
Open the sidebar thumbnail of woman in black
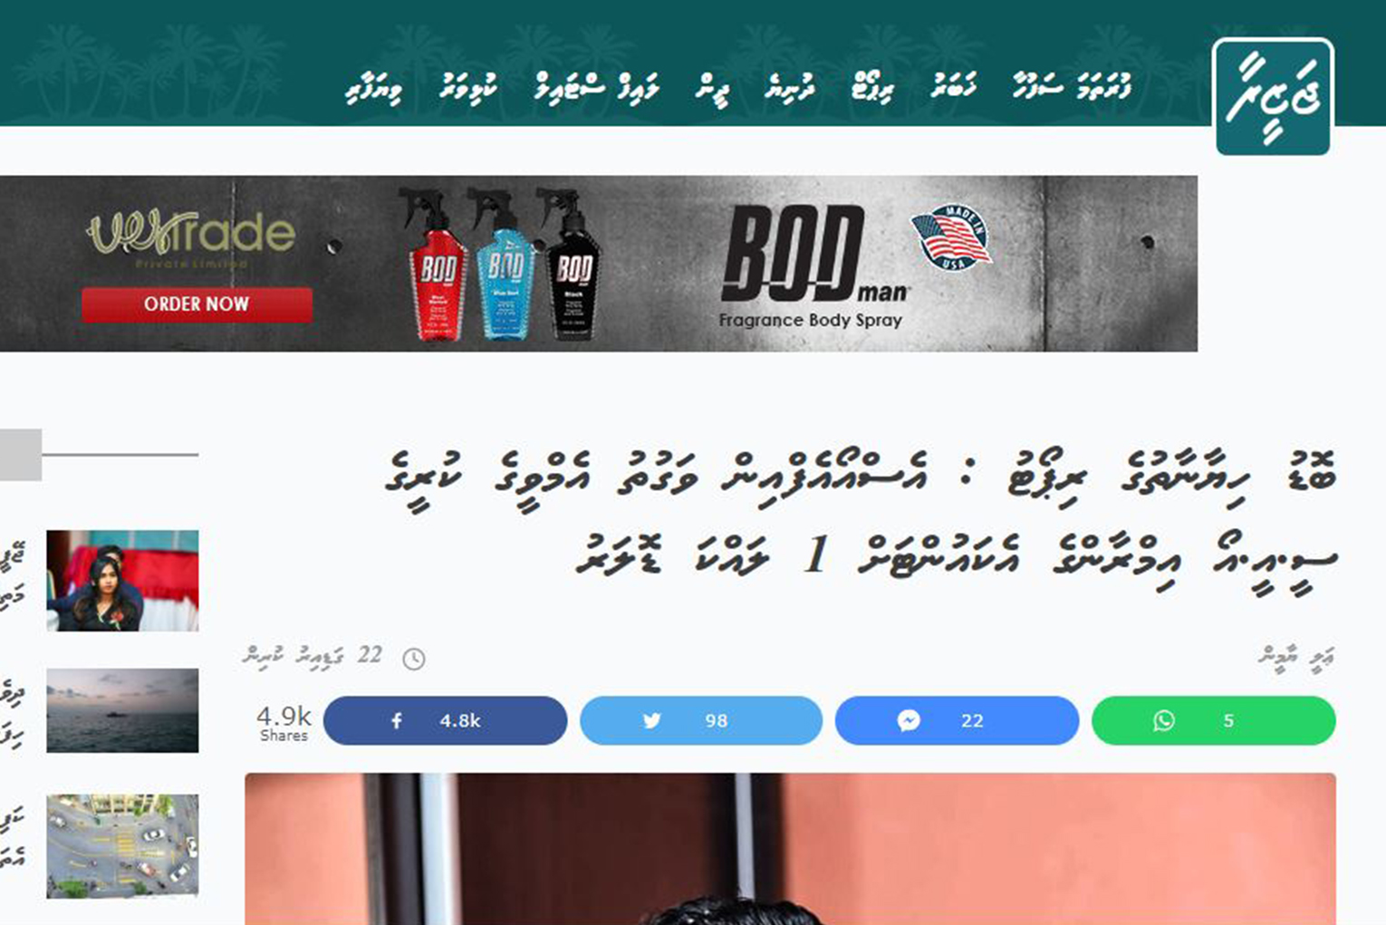[x=122, y=581]
